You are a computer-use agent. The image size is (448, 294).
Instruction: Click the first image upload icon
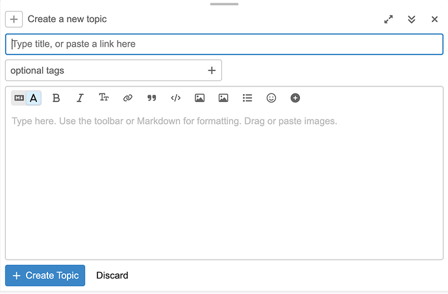click(x=199, y=98)
